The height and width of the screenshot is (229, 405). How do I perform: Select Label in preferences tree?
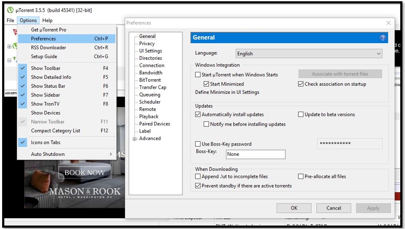point(145,131)
